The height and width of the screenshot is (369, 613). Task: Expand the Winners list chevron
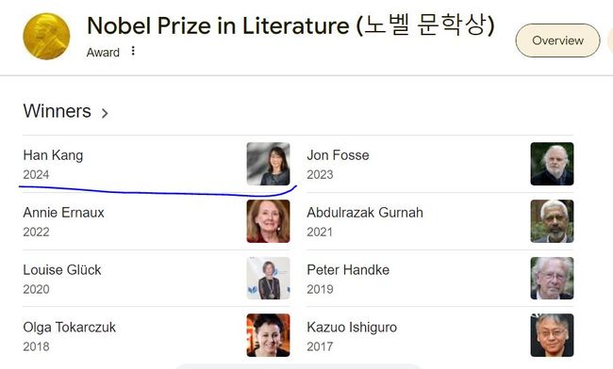click(x=105, y=113)
